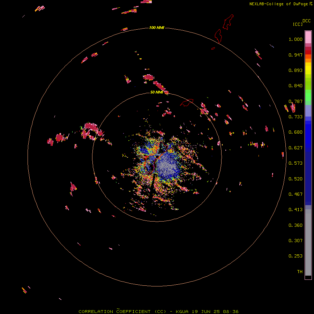Click the 0.680 scale value
The height and width of the screenshot is (314, 314).
coord(296,132)
